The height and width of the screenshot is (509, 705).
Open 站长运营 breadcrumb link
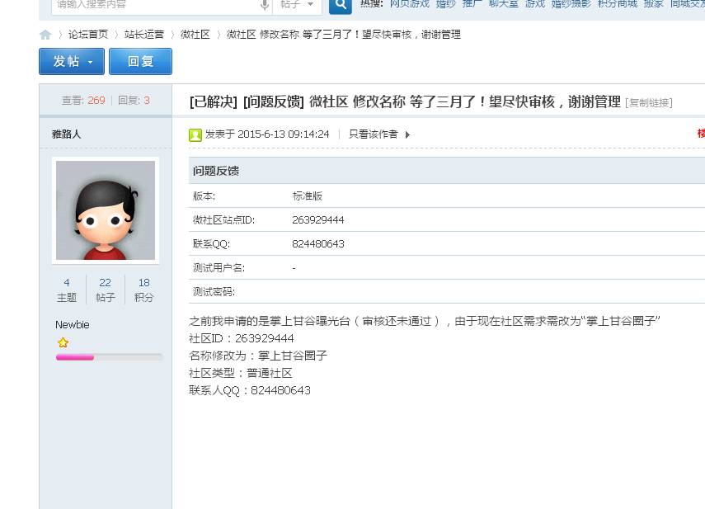pos(144,35)
